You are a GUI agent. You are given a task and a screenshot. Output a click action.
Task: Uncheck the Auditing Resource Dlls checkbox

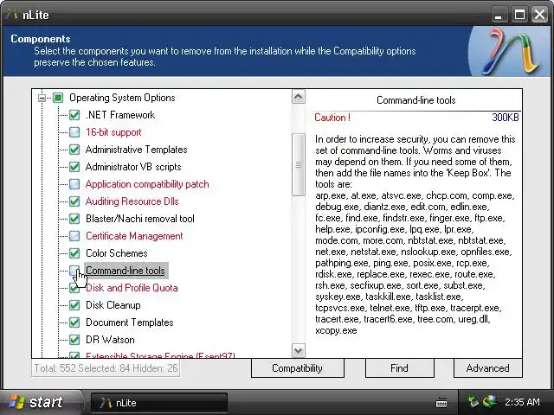tap(74, 201)
